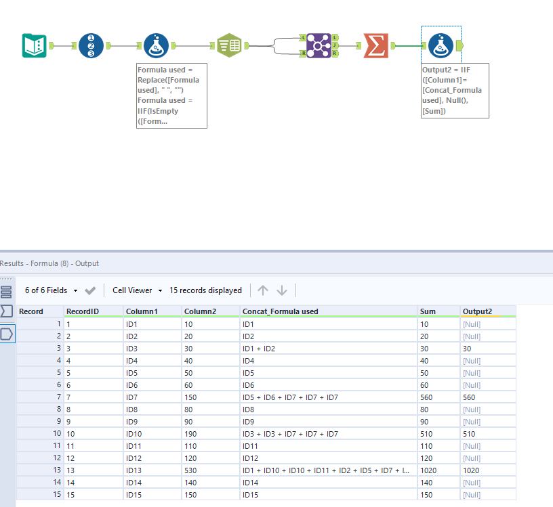Select cell 'ID3 + ID3 + ID7 + ID7 + ID7'
Image resolution: width=553 pixels, height=507 pixels.
(x=329, y=434)
